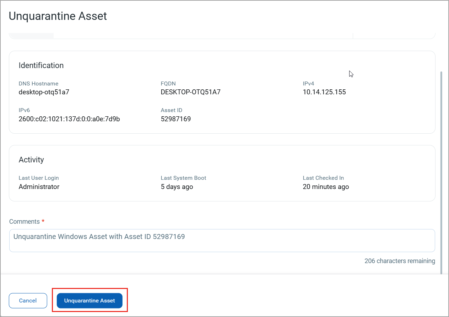The image size is (449, 317).
Task: Click the Unquarantine Asset dialog title
Action: tap(58, 16)
